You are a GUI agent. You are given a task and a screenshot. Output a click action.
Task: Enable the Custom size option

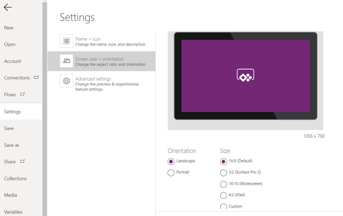pyautogui.click(x=223, y=207)
